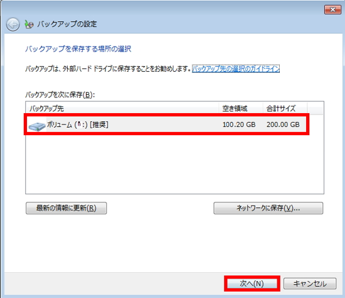
Task: Click empty area of the destination list
Action: pyautogui.click(x=174, y=163)
